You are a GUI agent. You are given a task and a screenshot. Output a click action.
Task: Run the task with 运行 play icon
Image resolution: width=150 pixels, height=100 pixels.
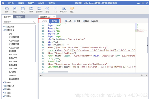[x=47, y=9]
